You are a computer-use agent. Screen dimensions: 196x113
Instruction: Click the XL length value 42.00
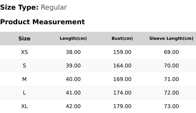73,106
